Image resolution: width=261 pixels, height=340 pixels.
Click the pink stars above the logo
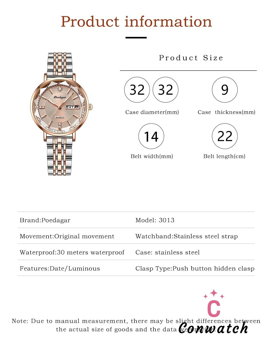click(x=214, y=294)
